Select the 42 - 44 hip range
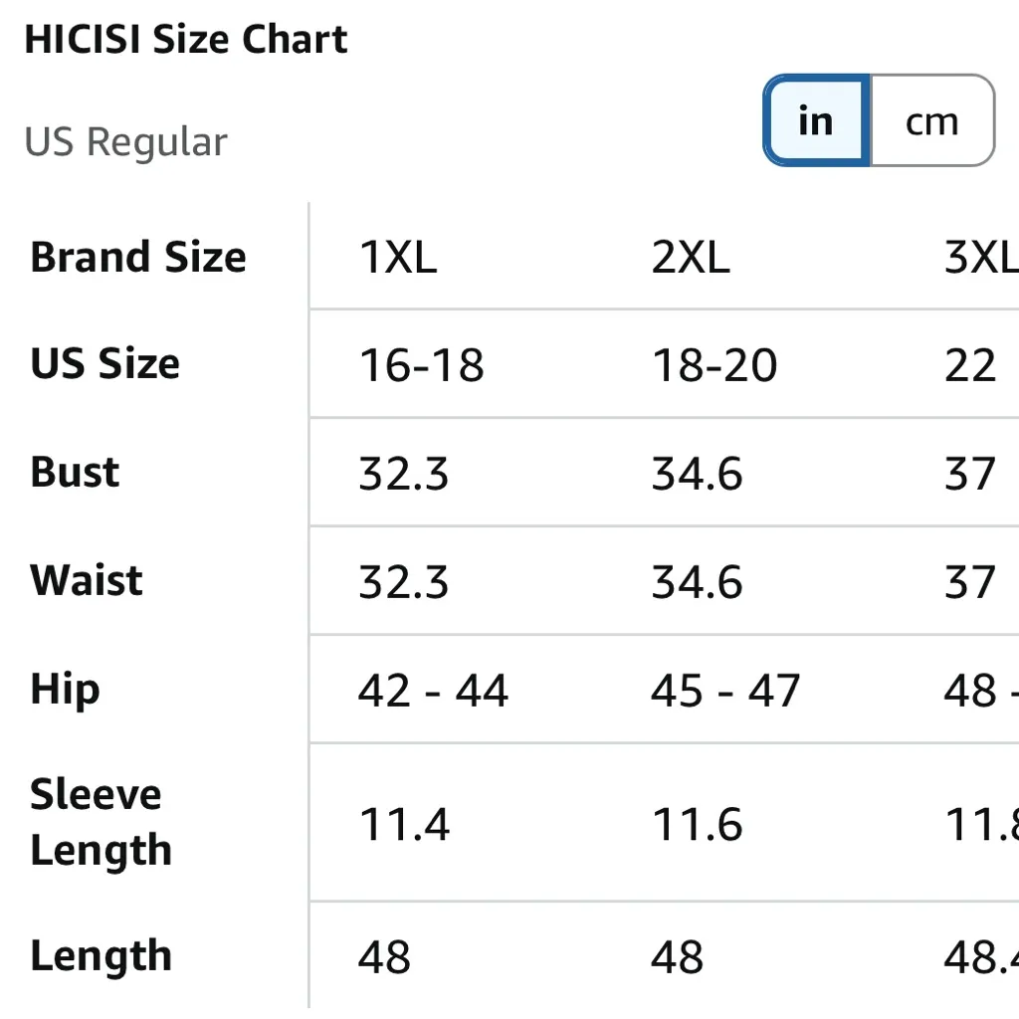This screenshot has height=1019, width=1019. (432, 690)
